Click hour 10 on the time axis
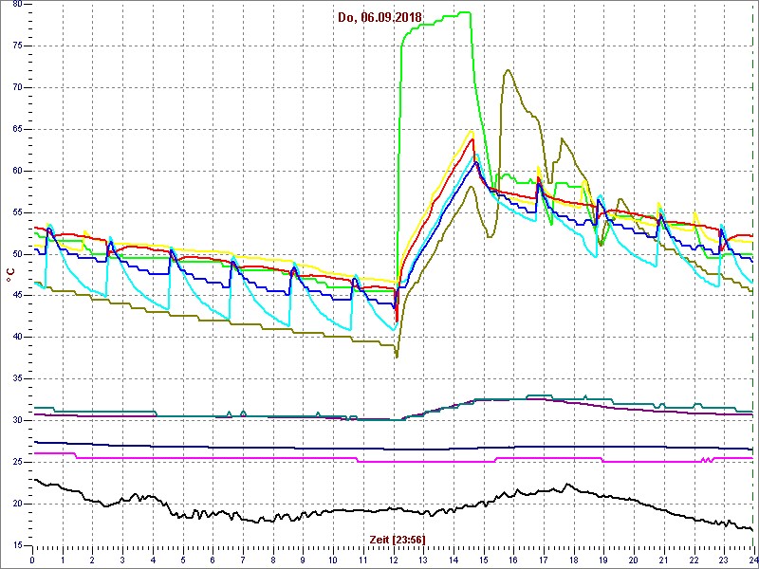759x569 pixels. pos(333,560)
